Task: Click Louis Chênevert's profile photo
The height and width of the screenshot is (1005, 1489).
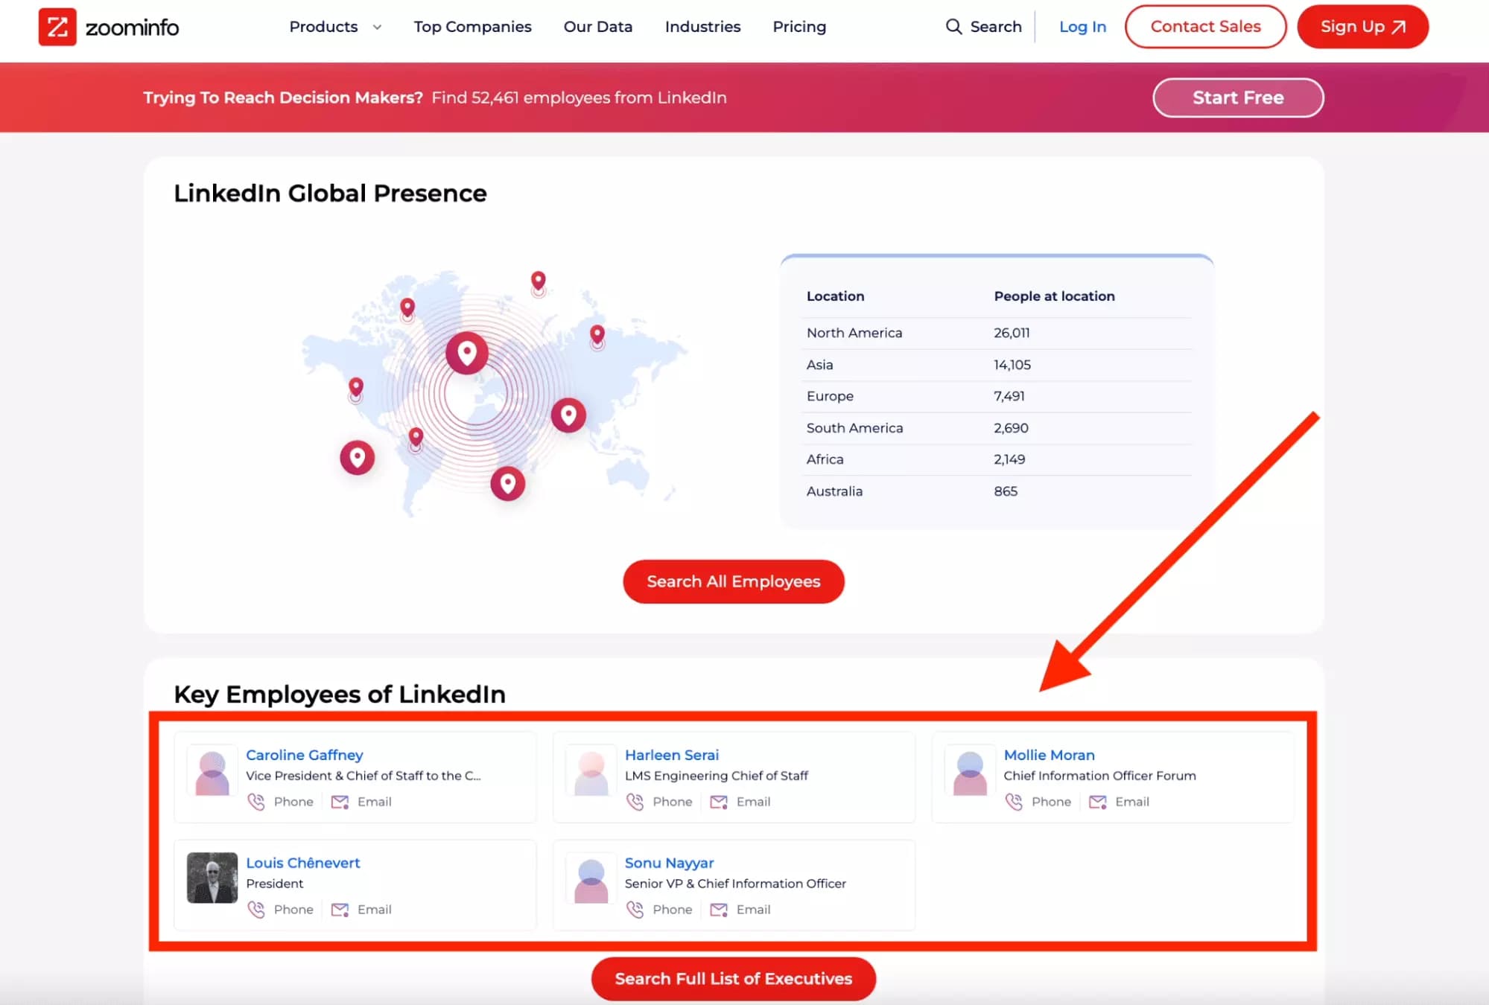Action: coord(212,879)
